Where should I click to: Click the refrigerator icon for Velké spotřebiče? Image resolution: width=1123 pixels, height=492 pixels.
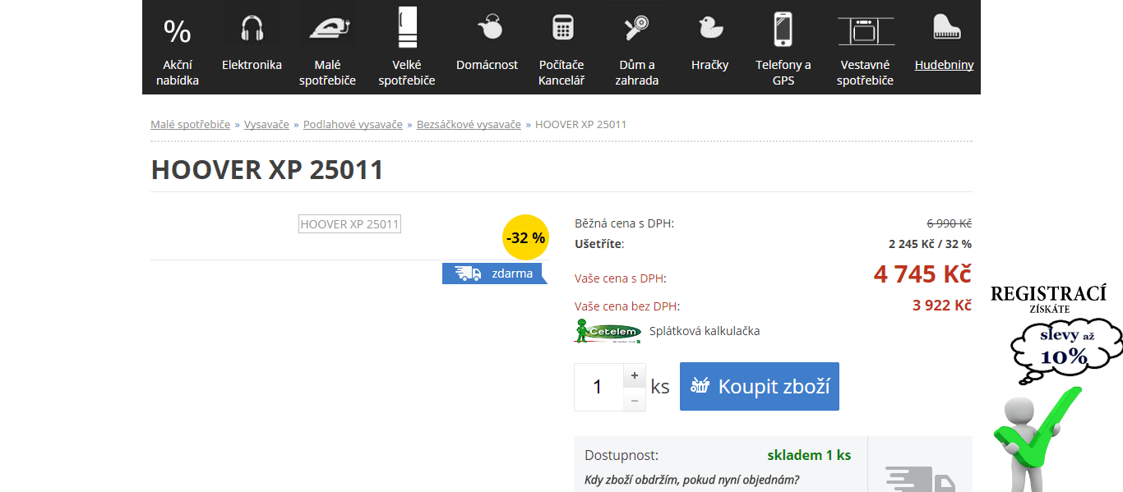coord(407,27)
